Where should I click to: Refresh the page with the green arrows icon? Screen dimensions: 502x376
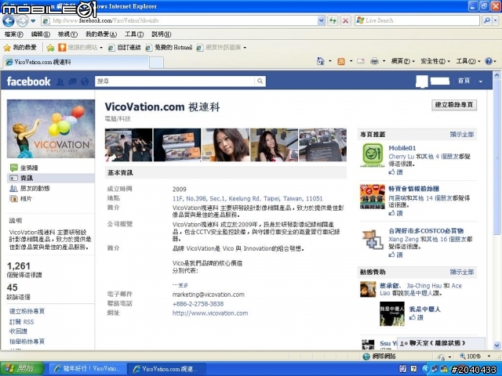click(333, 21)
